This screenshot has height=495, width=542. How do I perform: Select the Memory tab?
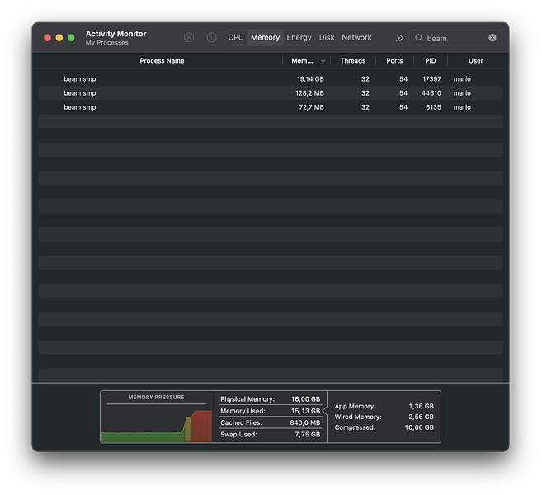(265, 38)
